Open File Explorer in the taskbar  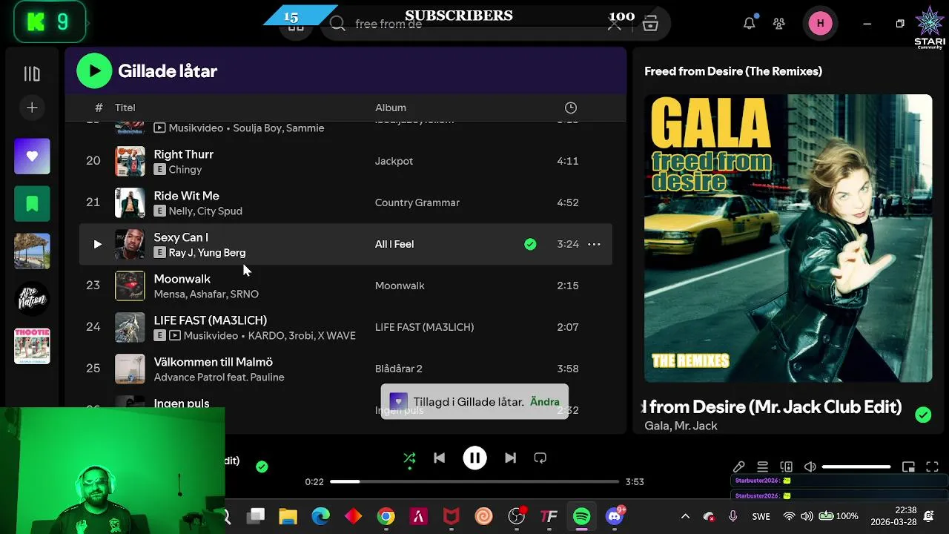coord(288,516)
